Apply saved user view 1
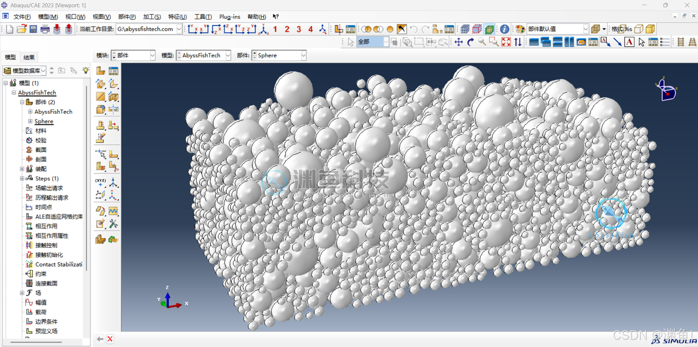 (275, 29)
